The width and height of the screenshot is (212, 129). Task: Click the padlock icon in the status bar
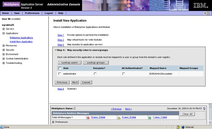(178, 127)
